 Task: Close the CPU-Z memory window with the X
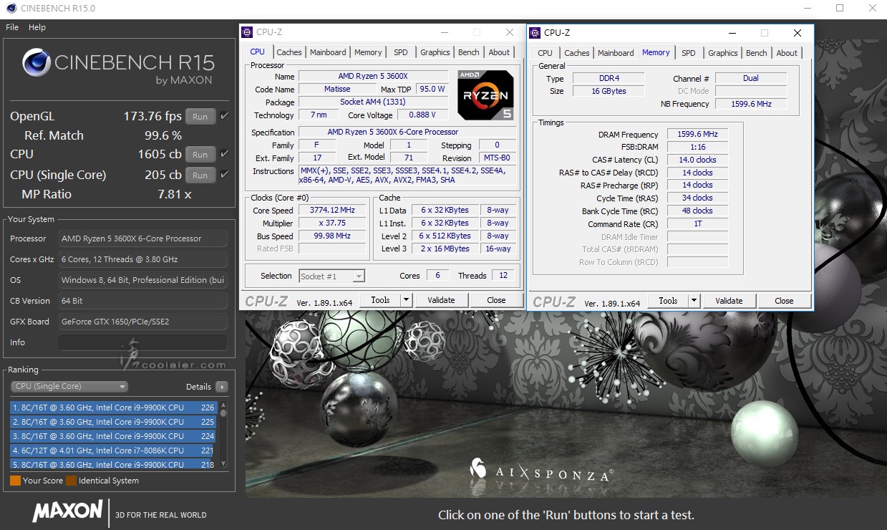pos(798,33)
